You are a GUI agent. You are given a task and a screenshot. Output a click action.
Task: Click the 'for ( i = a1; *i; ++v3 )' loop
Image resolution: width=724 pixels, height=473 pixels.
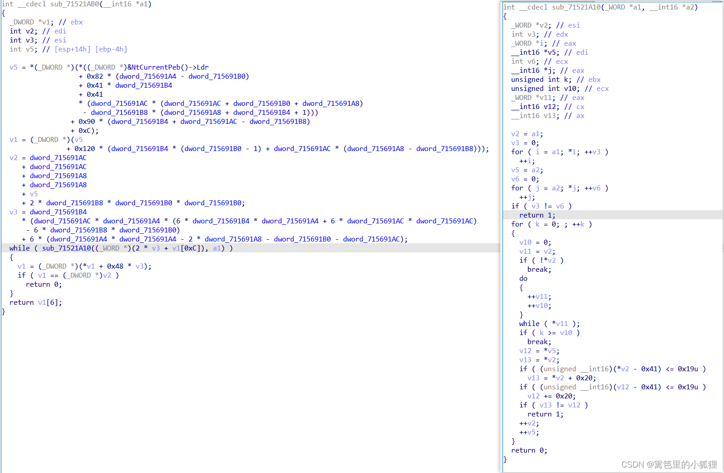pos(560,152)
